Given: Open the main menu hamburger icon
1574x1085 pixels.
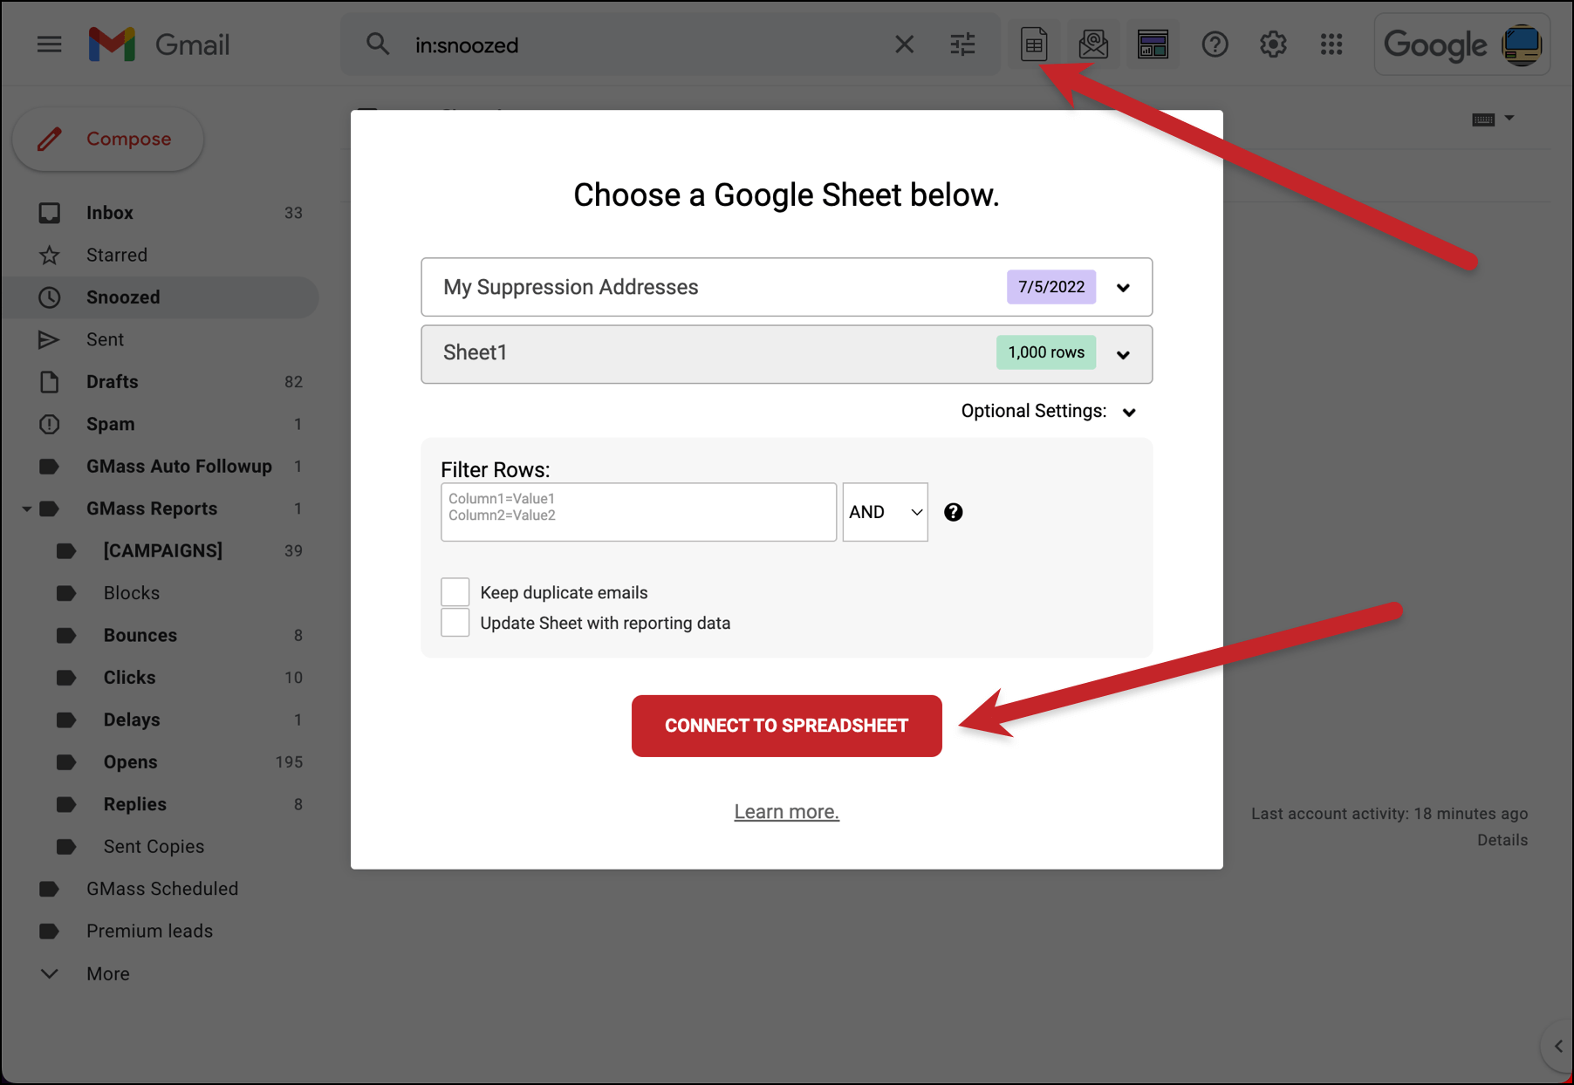Looking at the screenshot, I should coord(49,44).
